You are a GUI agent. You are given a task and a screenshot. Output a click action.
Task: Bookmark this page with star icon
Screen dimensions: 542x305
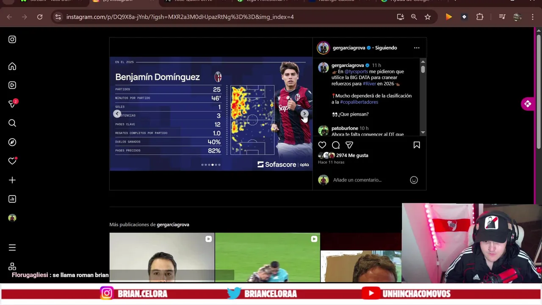[428, 17]
